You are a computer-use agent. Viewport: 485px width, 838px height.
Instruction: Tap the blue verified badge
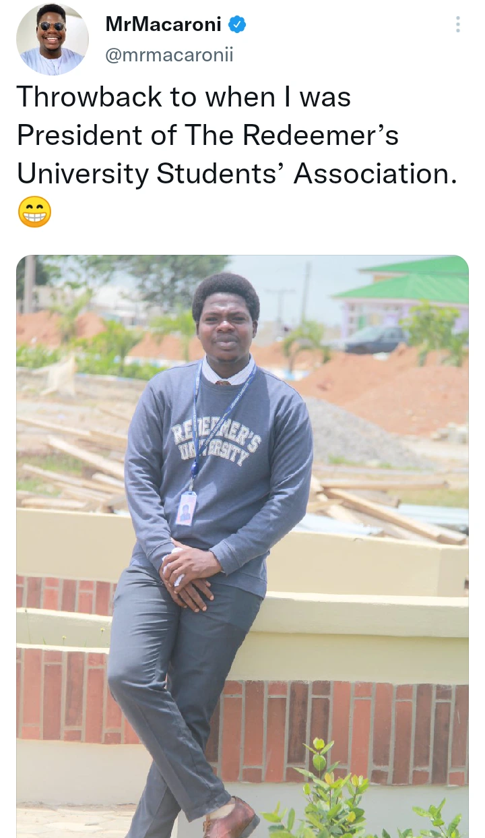237,26
